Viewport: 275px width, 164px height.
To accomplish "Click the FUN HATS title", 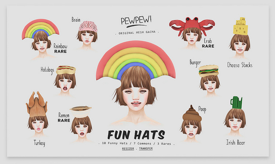I will coord(136,135).
